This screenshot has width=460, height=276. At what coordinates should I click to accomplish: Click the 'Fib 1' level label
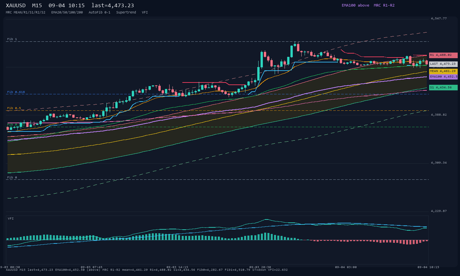[x=12, y=39]
